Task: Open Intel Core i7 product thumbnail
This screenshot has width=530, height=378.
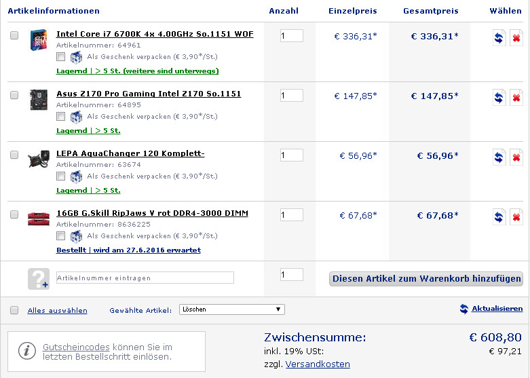Action: coord(39,40)
